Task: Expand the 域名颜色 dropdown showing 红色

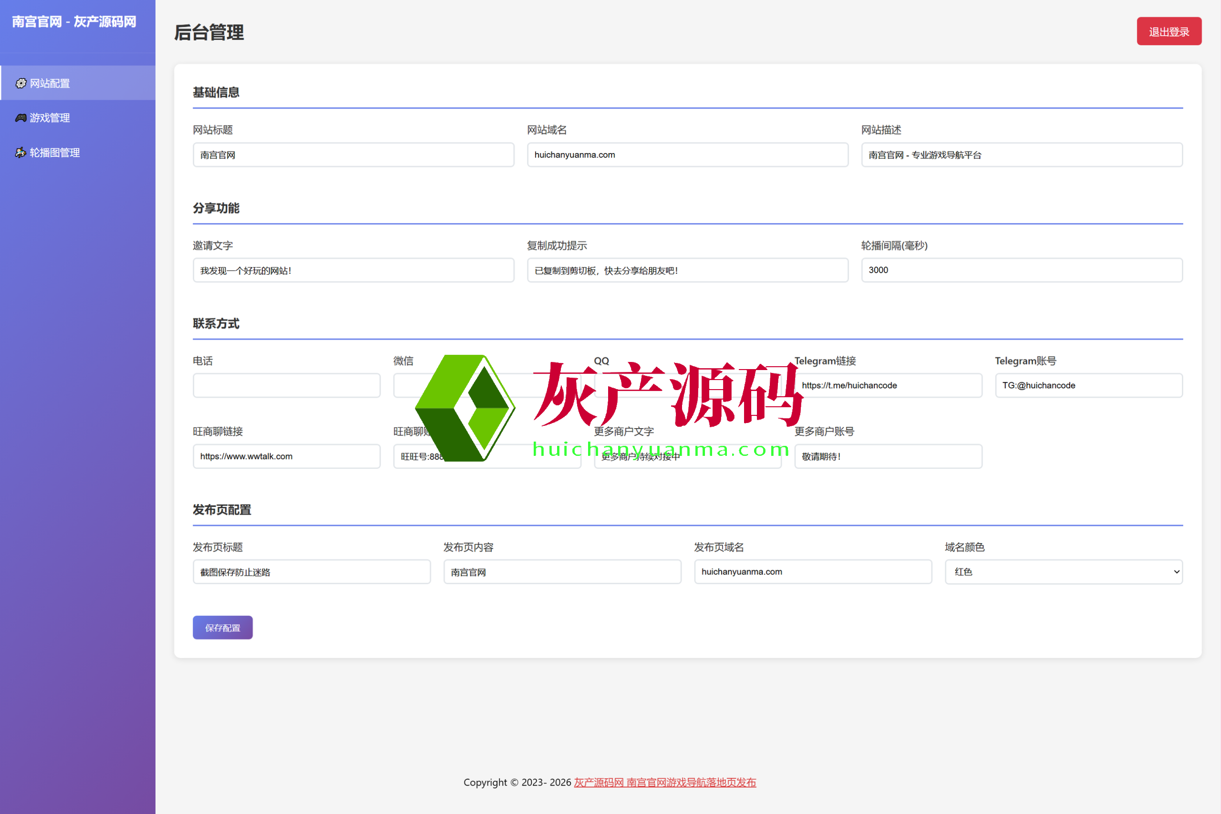Action: click(x=1063, y=572)
